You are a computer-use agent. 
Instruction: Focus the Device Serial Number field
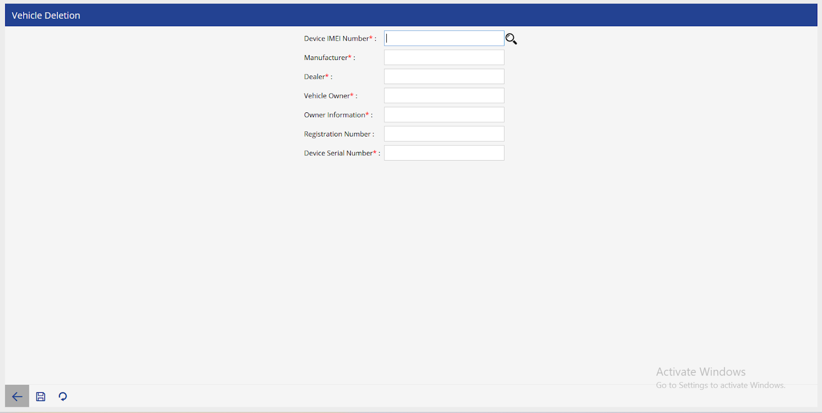(444, 153)
